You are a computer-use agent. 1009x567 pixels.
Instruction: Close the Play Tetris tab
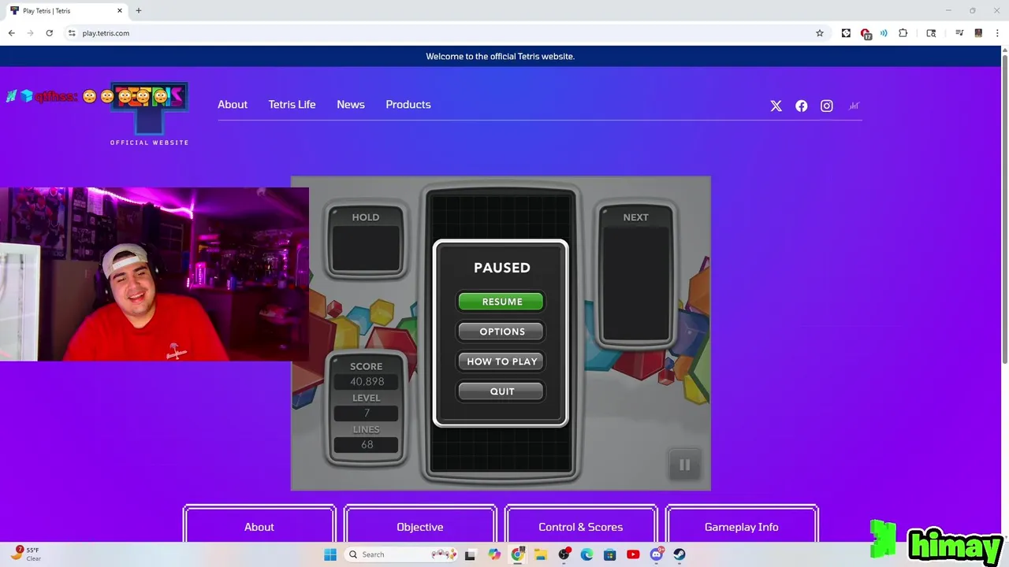tap(120, 10)
